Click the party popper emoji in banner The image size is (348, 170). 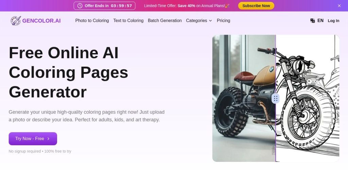(x=227, y=6)
